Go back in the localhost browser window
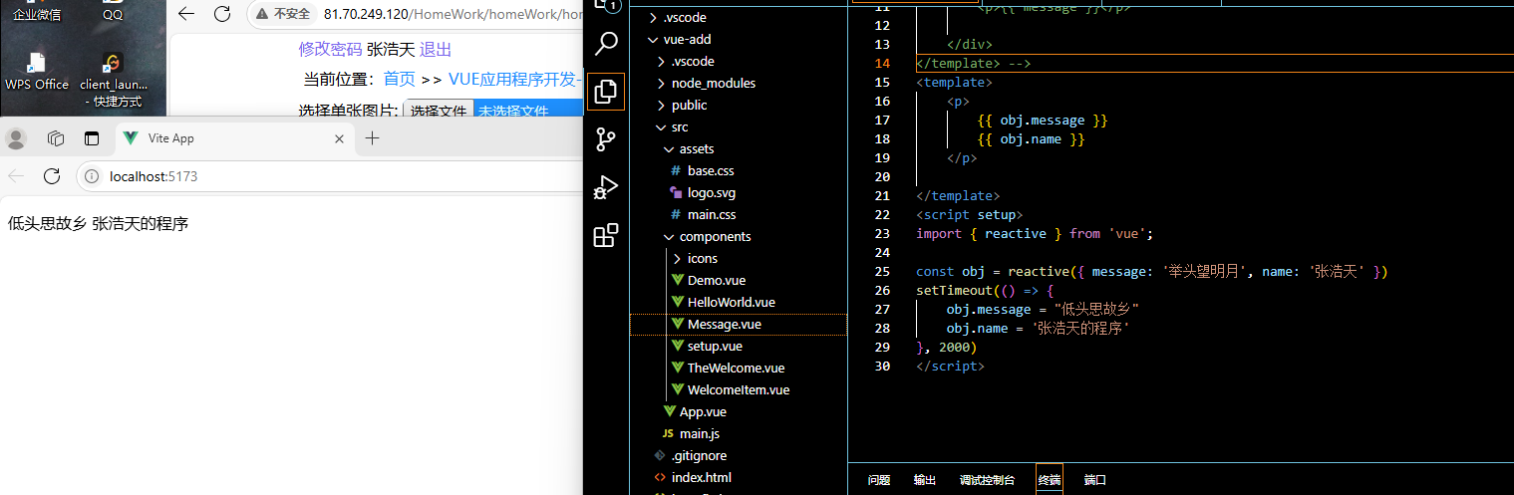 (16, 176)
